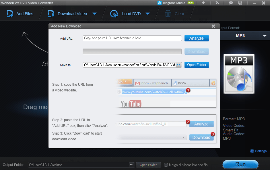Click the browse button beside Save to path
270x170 pixels.
179,65
